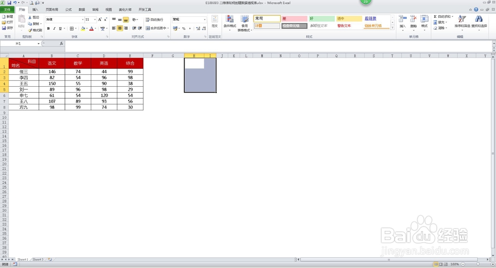Increase decimal places icon
The height and width of the screenshot is (268, 496).
(198, 28)
